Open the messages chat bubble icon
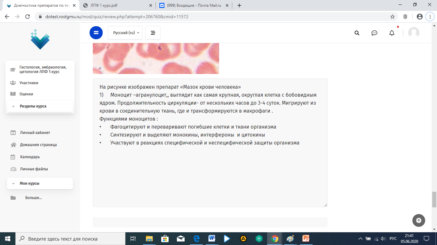 [x=374, y=33]
